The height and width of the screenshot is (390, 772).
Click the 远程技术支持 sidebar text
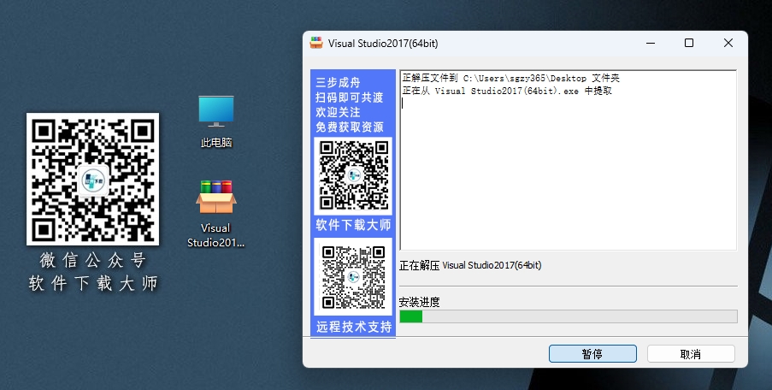pyautogui.click(x=354, y=327)
